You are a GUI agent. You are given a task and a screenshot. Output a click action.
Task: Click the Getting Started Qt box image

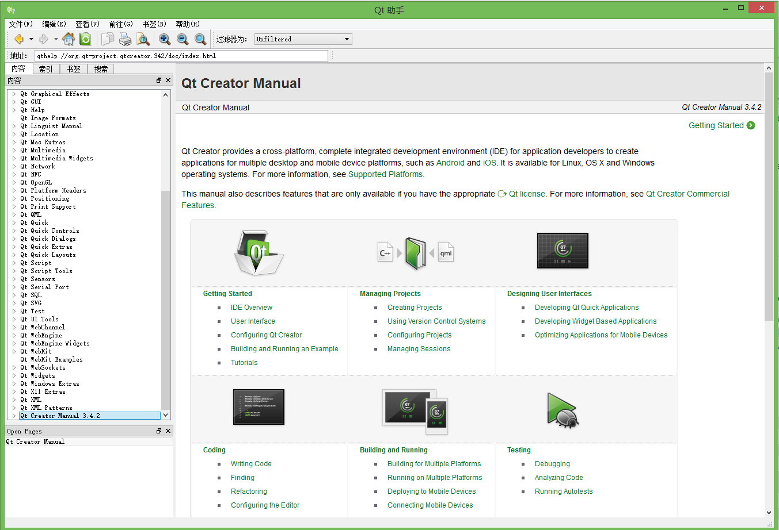point(259,252)
